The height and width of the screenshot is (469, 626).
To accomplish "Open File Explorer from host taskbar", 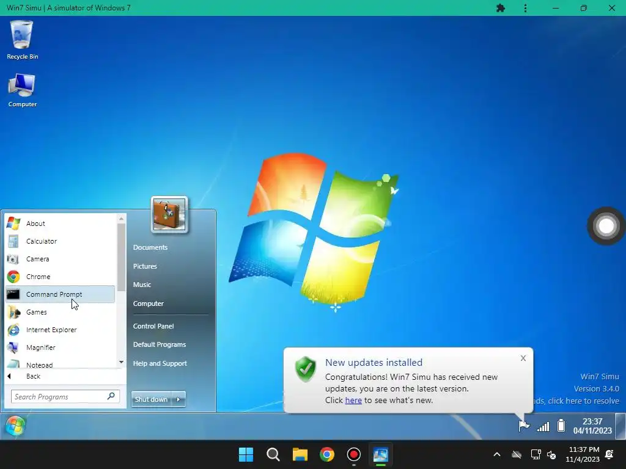I will pyautogui.click(x=300, y=454).
